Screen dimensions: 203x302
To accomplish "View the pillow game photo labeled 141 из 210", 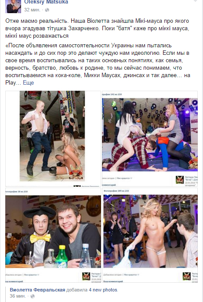I will pyautogui.click(x=150, y=135).
